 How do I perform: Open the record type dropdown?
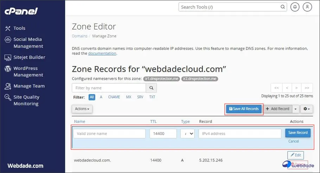(187, 134)
